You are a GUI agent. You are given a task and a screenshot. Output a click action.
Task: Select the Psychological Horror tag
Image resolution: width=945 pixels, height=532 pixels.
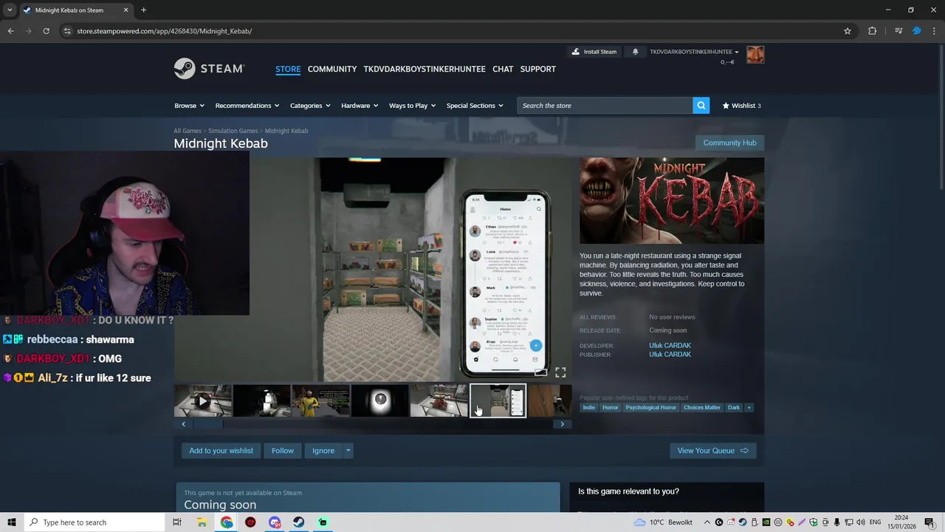[650, 408]
